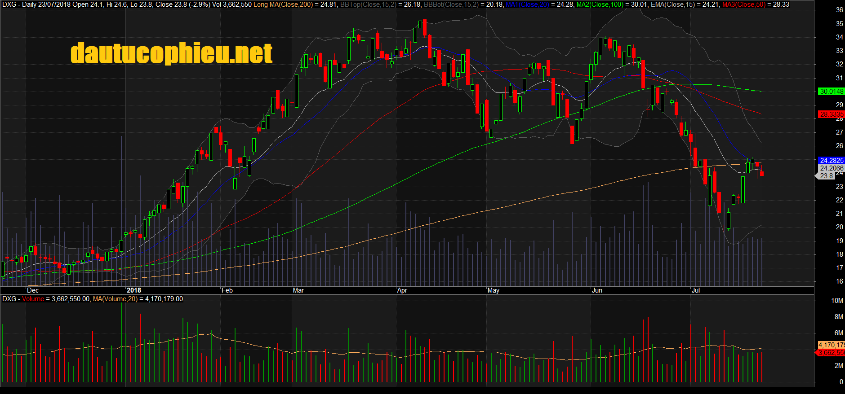Click the red 28.3335 price tag

(x=831, y=114)
